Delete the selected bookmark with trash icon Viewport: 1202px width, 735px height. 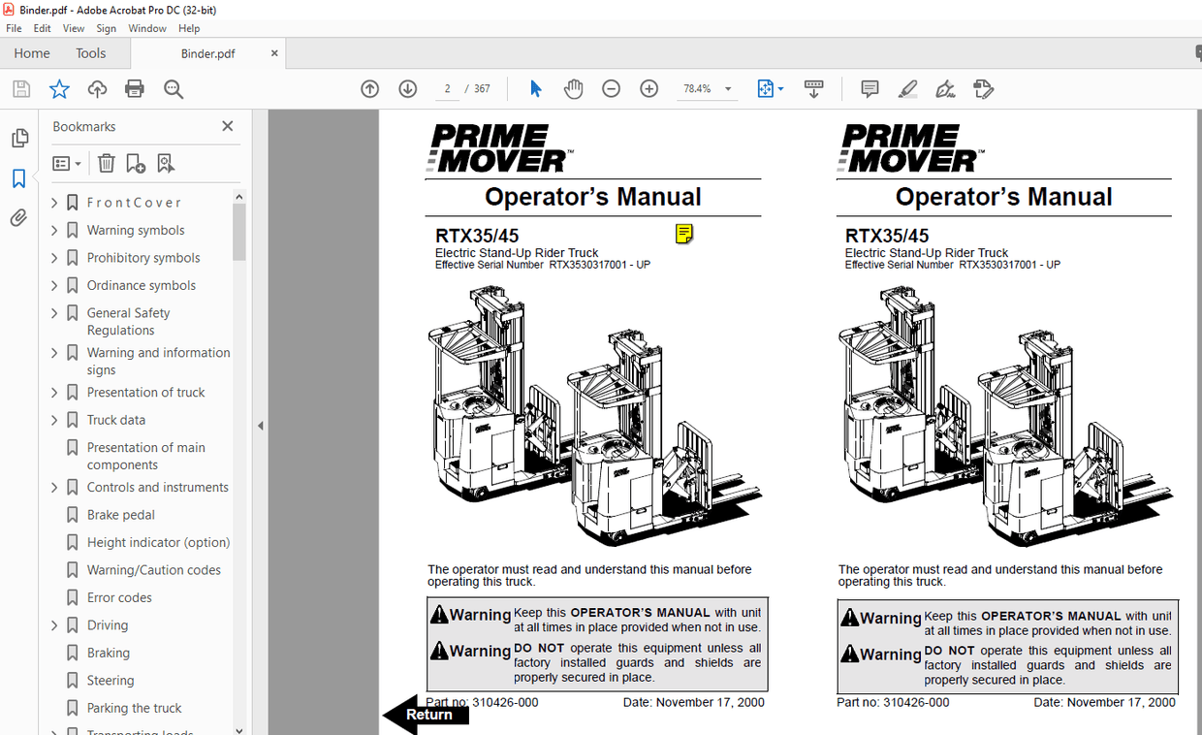[106, 162]
